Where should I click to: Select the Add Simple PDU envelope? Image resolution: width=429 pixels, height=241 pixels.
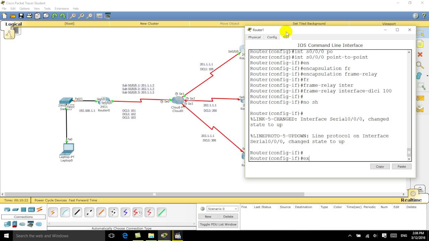(x=420, y=98)
